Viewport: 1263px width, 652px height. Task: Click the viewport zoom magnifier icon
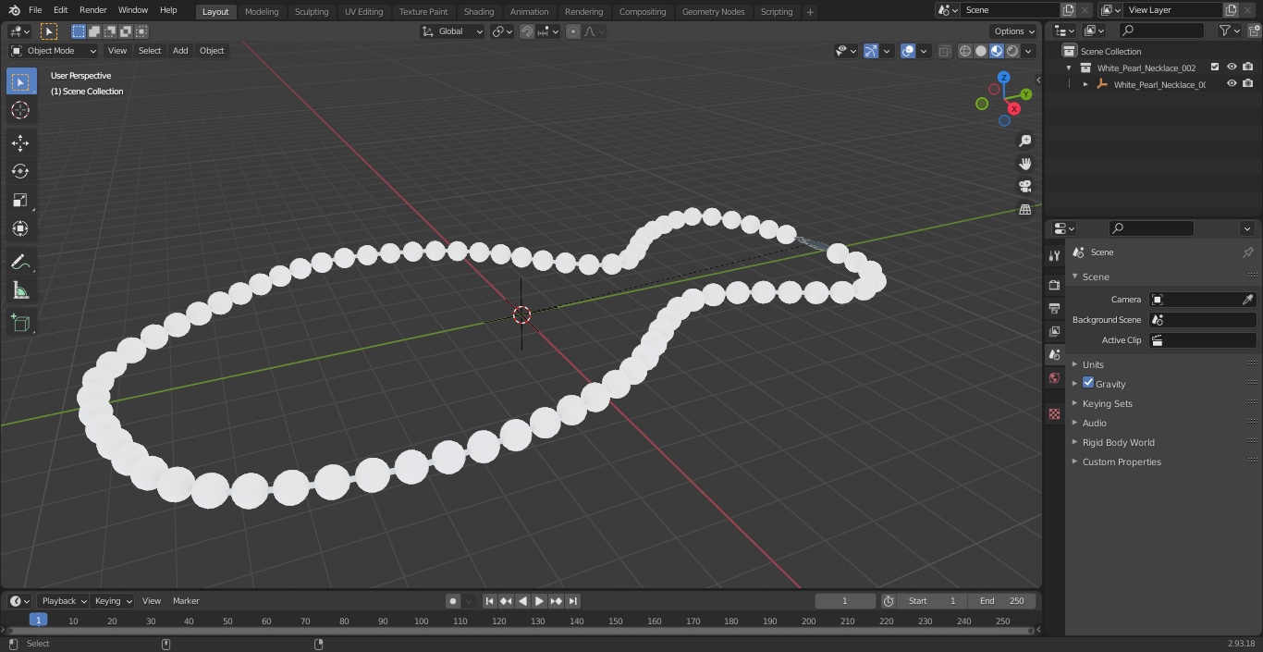(x=1024, y=141)
